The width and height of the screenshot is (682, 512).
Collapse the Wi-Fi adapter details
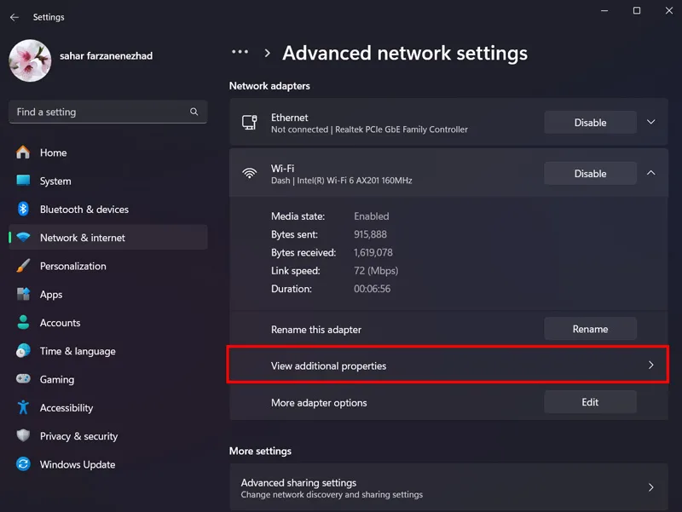point(651,173)
